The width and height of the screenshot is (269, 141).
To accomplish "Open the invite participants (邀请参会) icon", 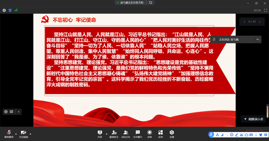I will tap(114, 132).
